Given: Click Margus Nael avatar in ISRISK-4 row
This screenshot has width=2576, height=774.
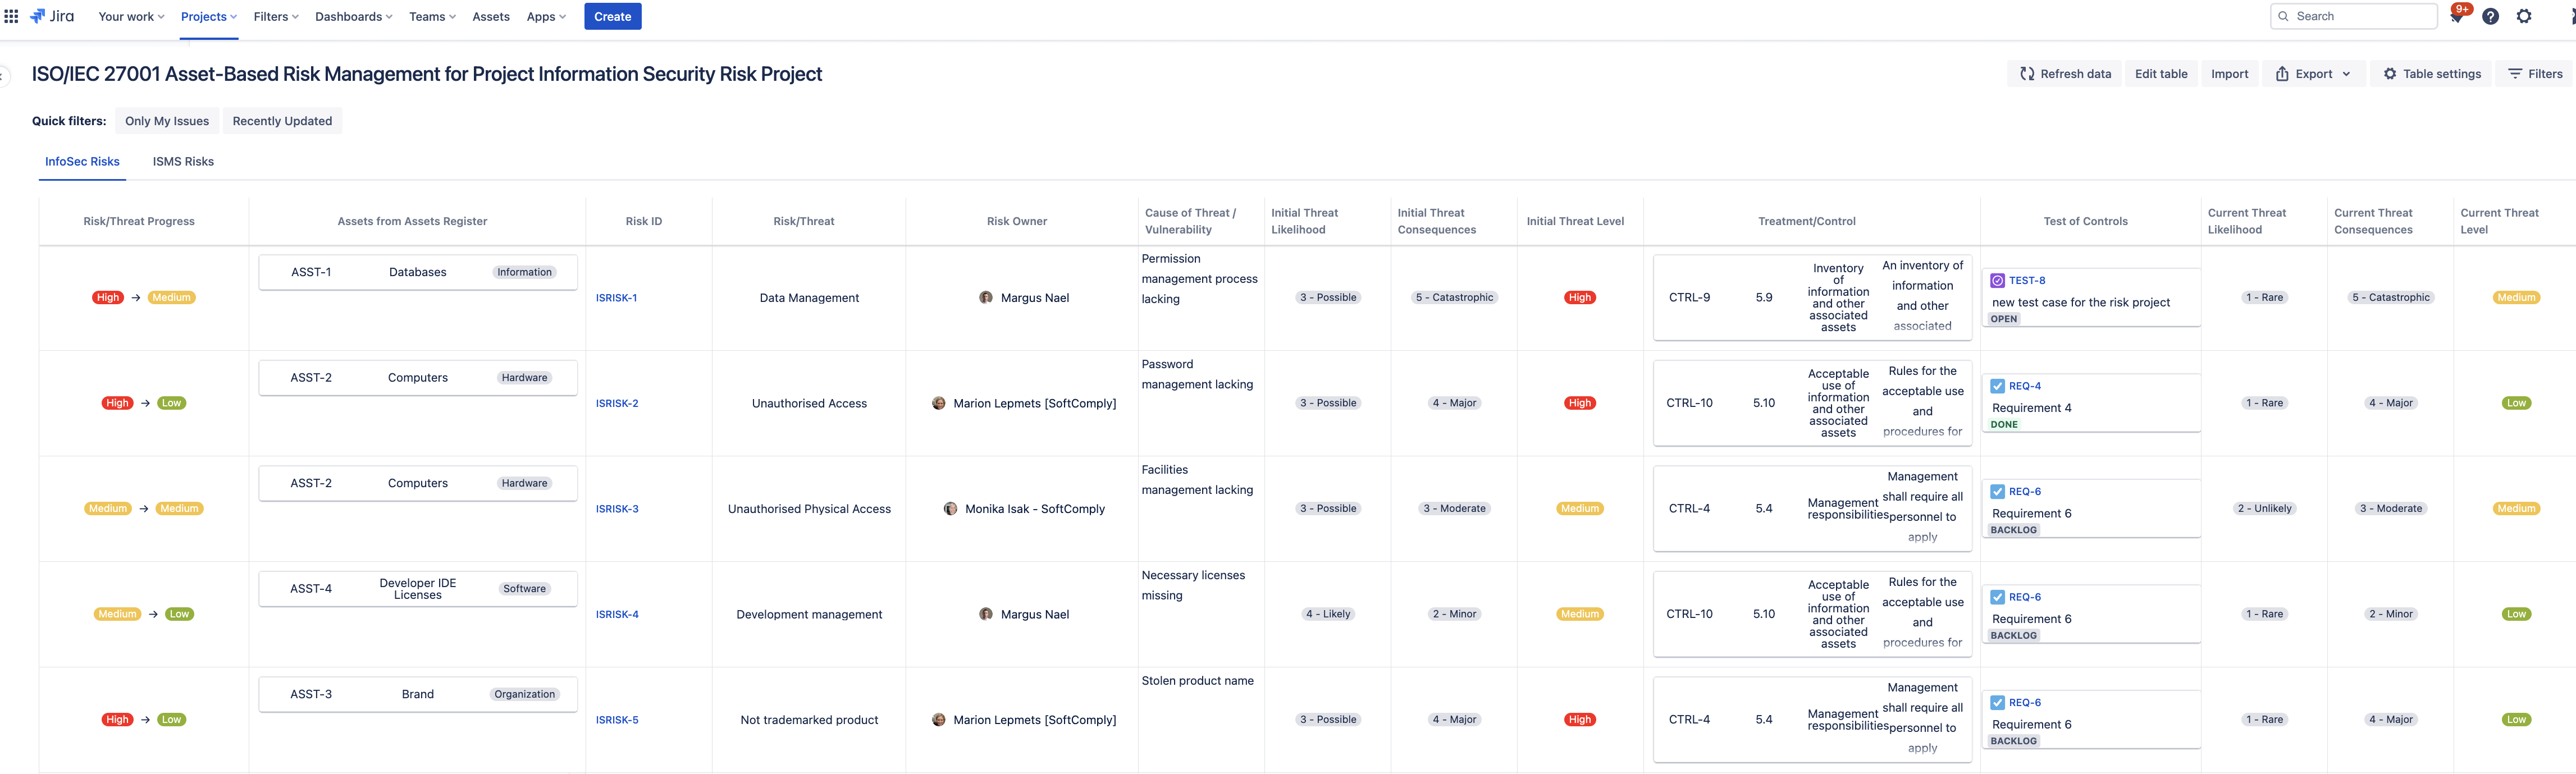Looking at the screenshot, I should coord(986,614).
